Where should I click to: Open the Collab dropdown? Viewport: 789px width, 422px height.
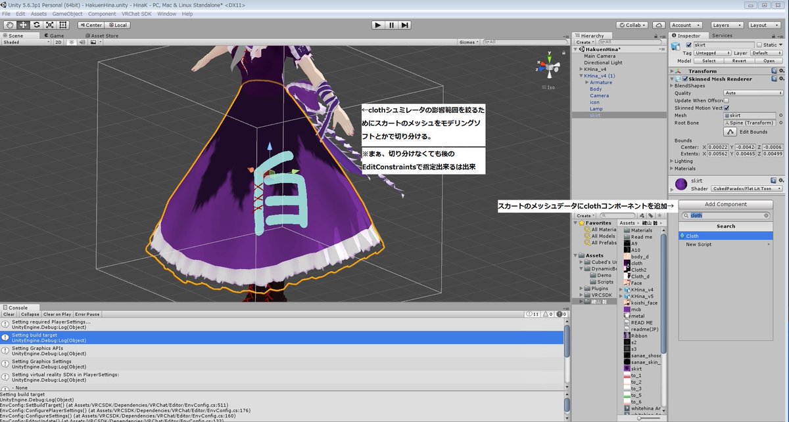pyautogui.click(x=632, y=25)
